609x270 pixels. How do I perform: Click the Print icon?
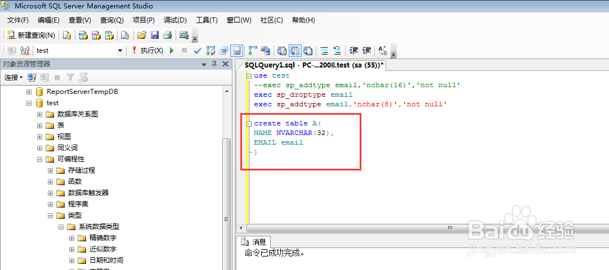click(167, 35)
